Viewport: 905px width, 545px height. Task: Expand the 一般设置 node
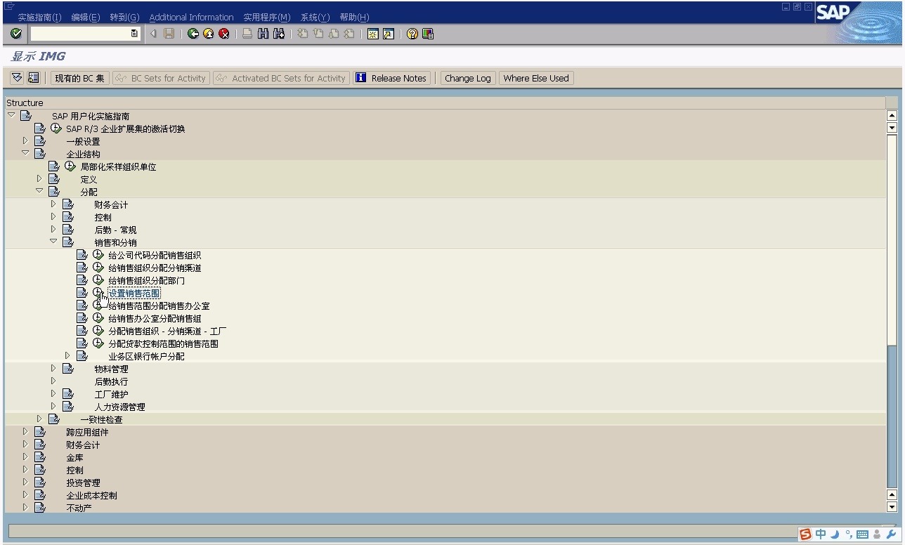[25, 140]
